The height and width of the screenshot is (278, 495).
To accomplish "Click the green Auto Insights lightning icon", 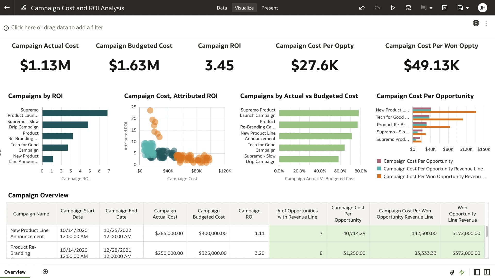I will (461, 272).
